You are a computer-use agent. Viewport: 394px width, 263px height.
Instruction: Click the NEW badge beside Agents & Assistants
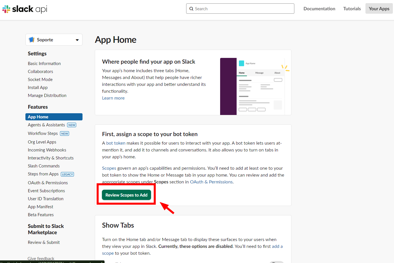tap(72, 125)
